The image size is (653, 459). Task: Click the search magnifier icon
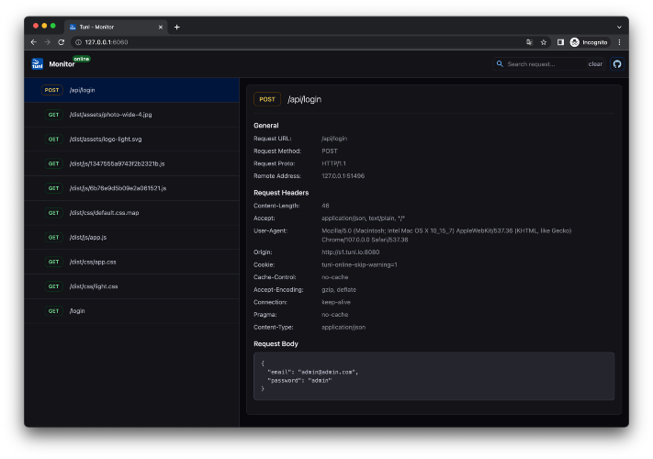[500, 63]
